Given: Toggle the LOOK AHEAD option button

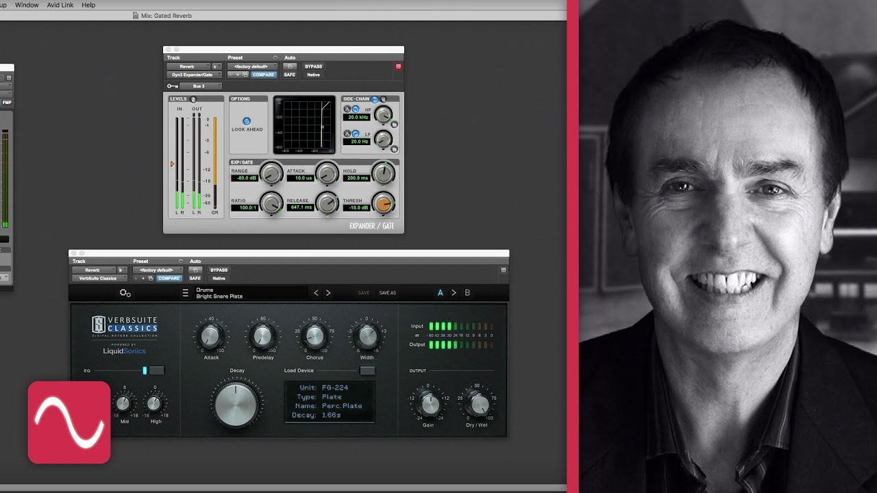Looking at the screenshot, I should pos(247,121).
